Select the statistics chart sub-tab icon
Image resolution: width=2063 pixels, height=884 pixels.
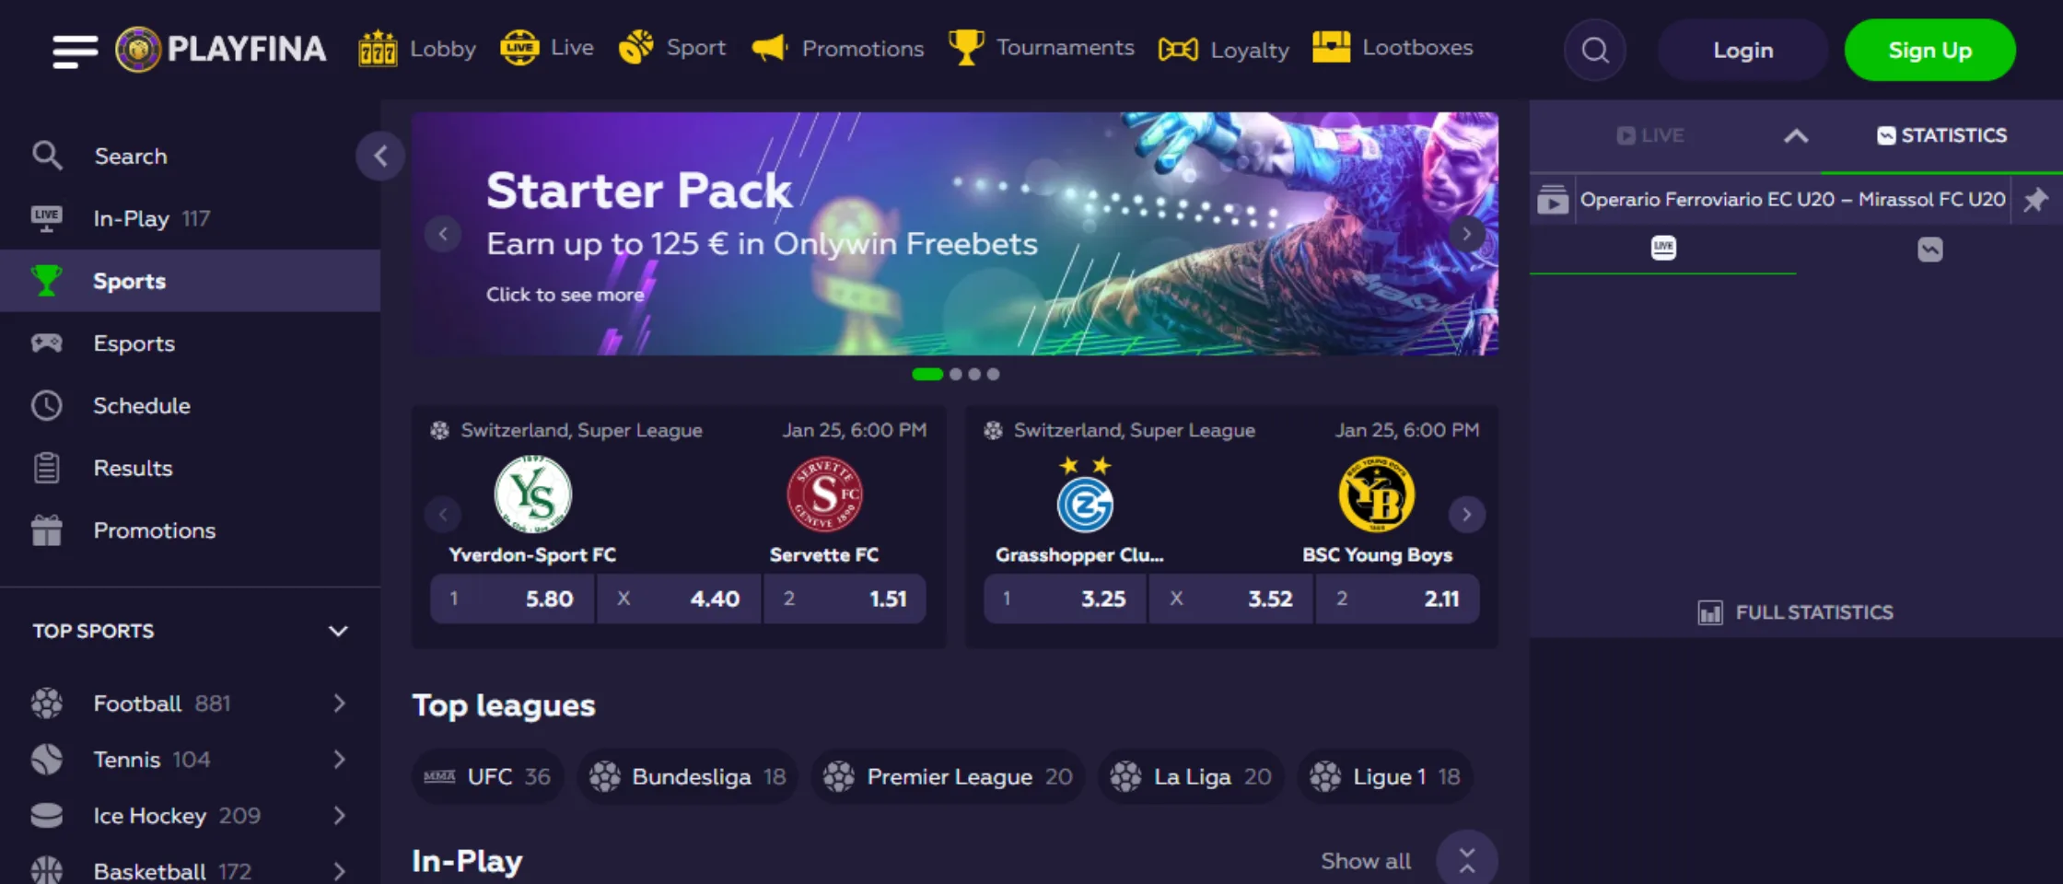pyautogui.click(x=1930, y=249)
